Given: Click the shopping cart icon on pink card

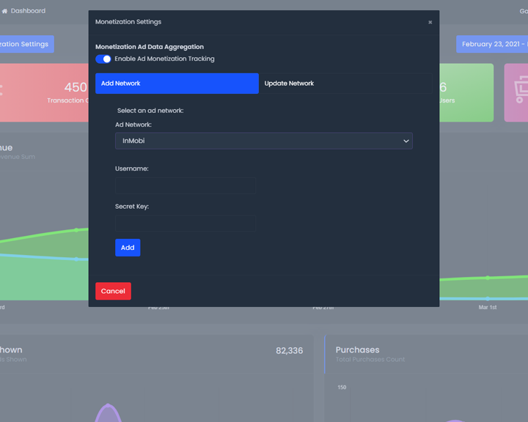Looking at the screenshot, I should [x=520, y=90].
